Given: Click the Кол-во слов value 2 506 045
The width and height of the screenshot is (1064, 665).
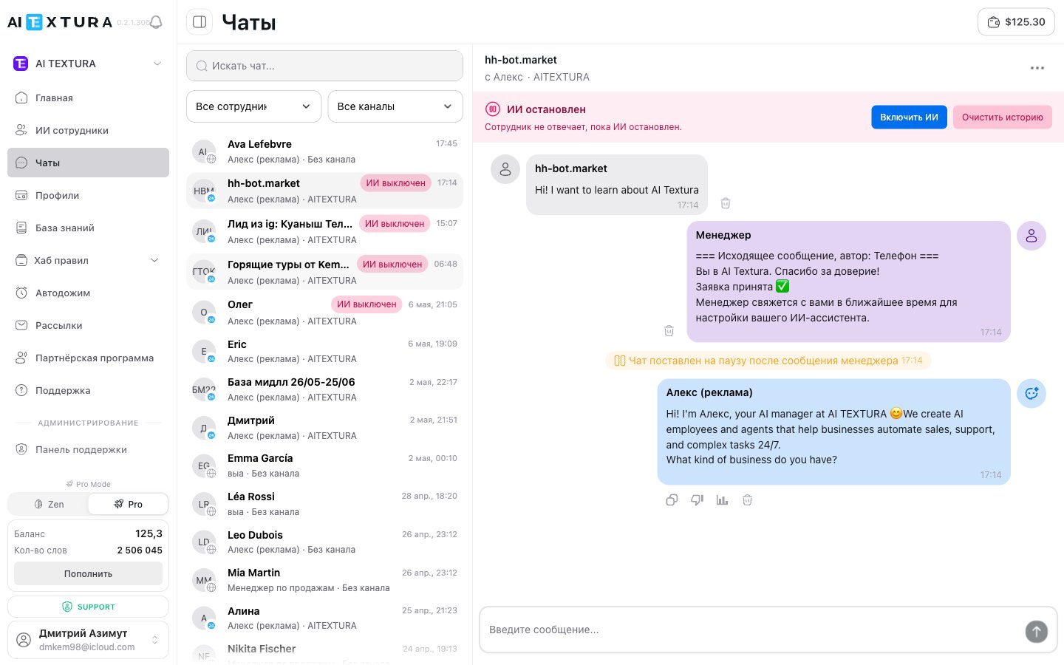Looking at the screenshot, I should pyautogui.click(x=140, y=550).
